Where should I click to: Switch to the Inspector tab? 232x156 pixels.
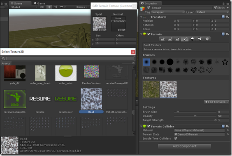(x=149, y=3)
